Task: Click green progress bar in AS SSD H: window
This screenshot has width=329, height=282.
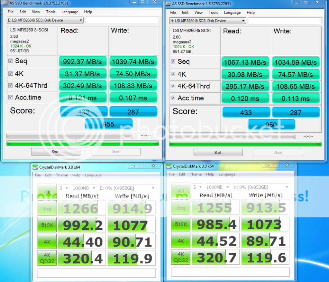Action: pos(245,144)
